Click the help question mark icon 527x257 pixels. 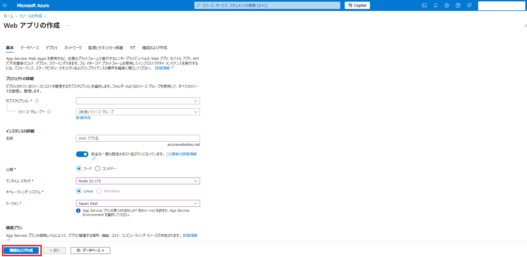pyautogui.click(x=458, y=5)
